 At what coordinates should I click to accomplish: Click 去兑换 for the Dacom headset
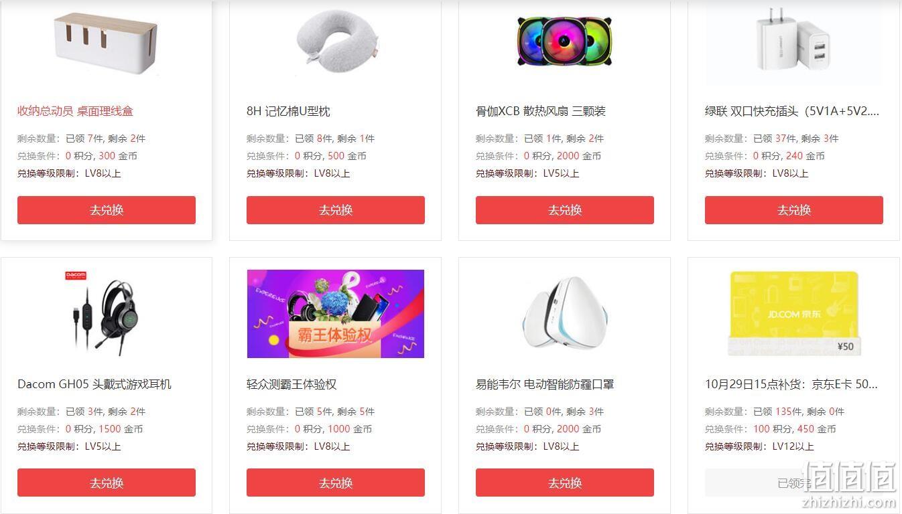coord(107,483)
